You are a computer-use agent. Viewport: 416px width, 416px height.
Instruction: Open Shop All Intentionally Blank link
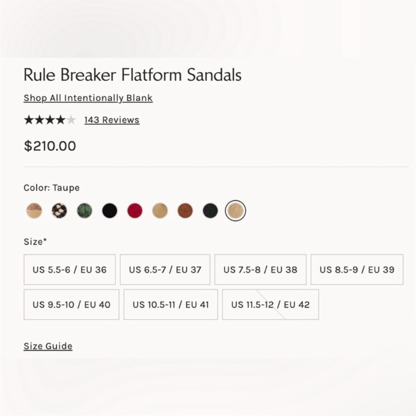click(88, 98)
